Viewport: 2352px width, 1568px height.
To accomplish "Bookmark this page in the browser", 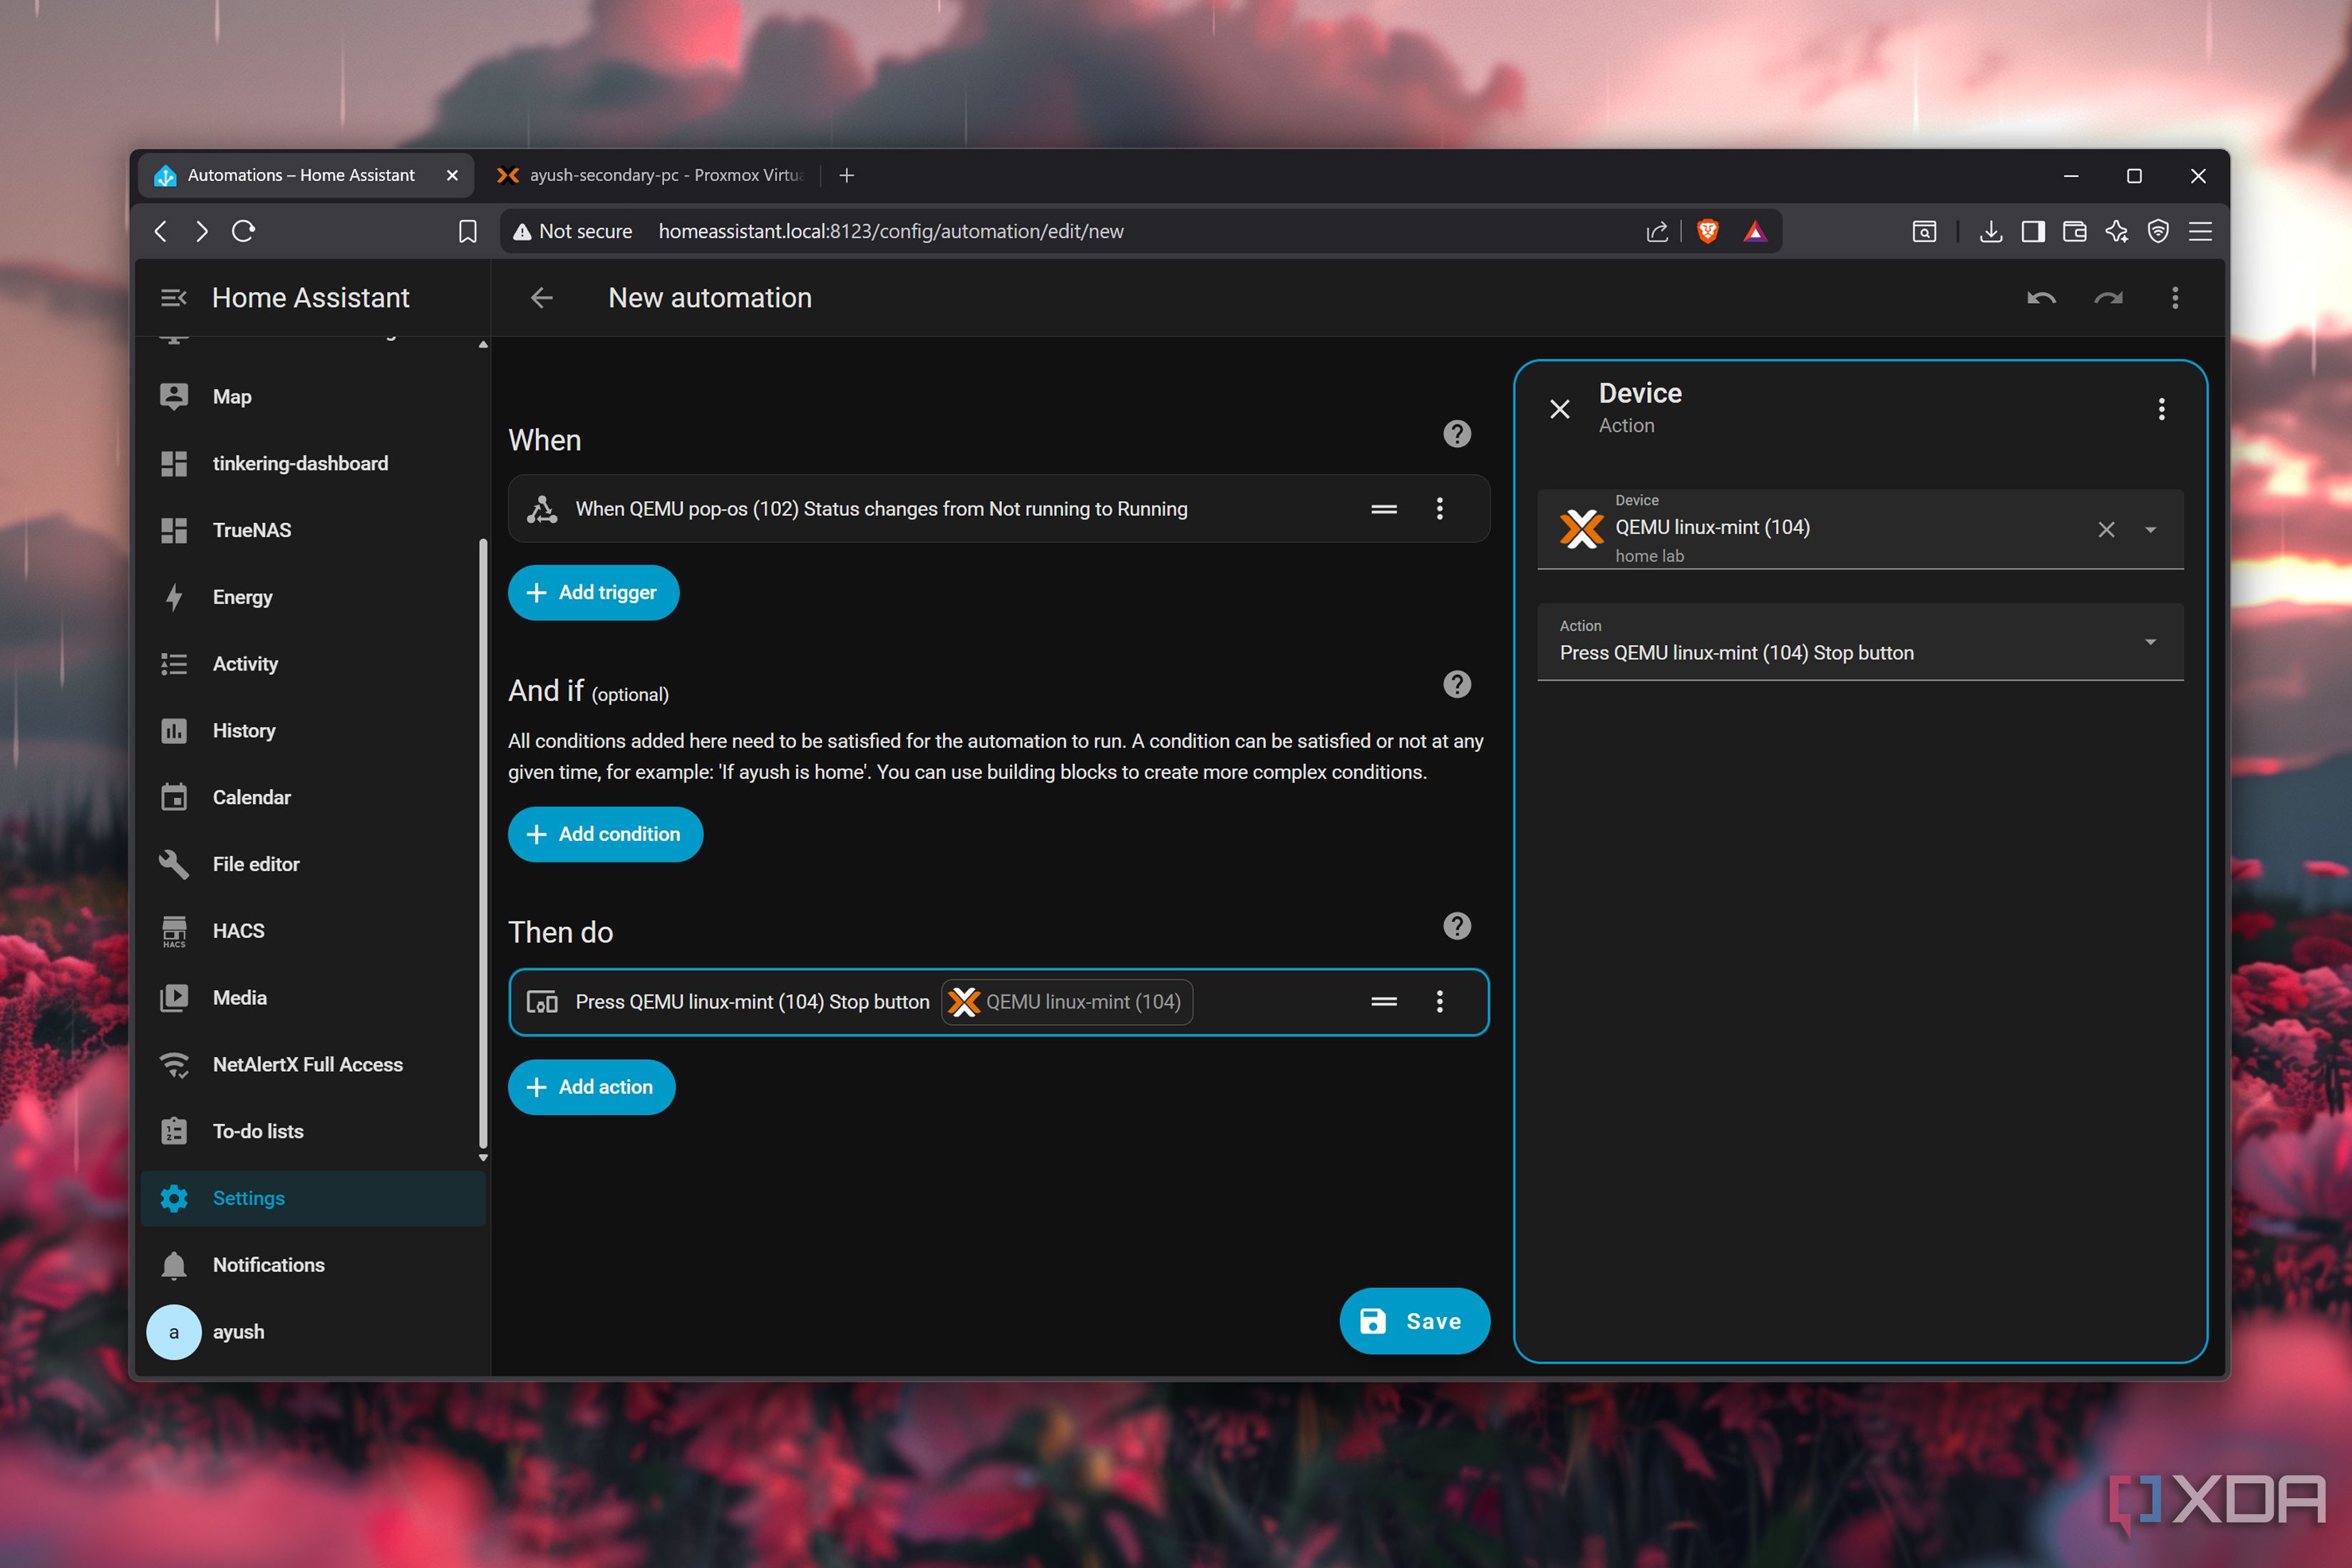I will (x=467, y=231).
